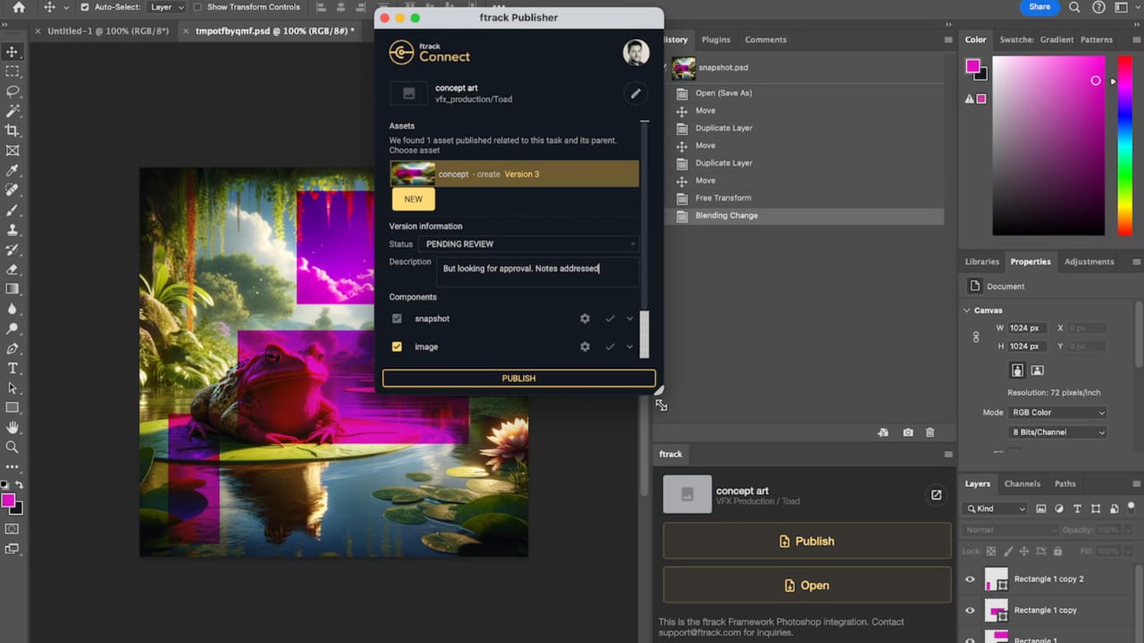Viewport: 1144px width, 643px height.
Task: Select the Crop tool
Action: [13, 130]
